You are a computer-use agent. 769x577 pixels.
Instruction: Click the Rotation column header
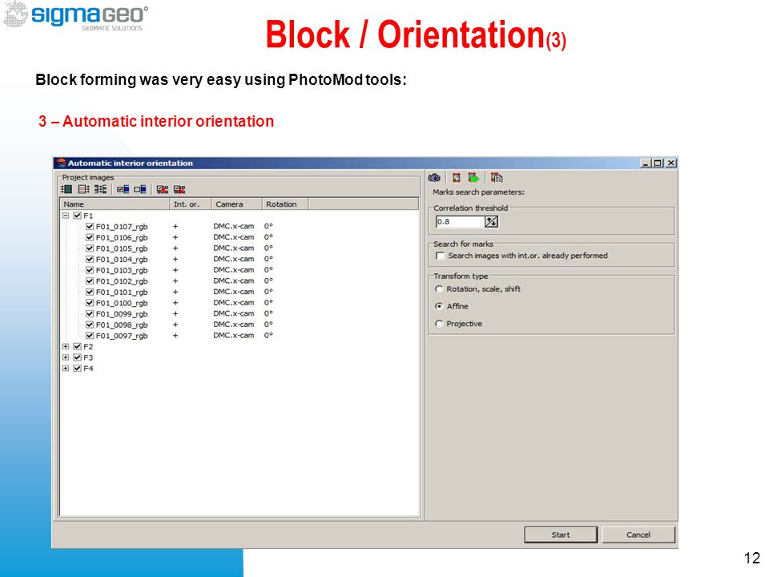tap(285, 204)
